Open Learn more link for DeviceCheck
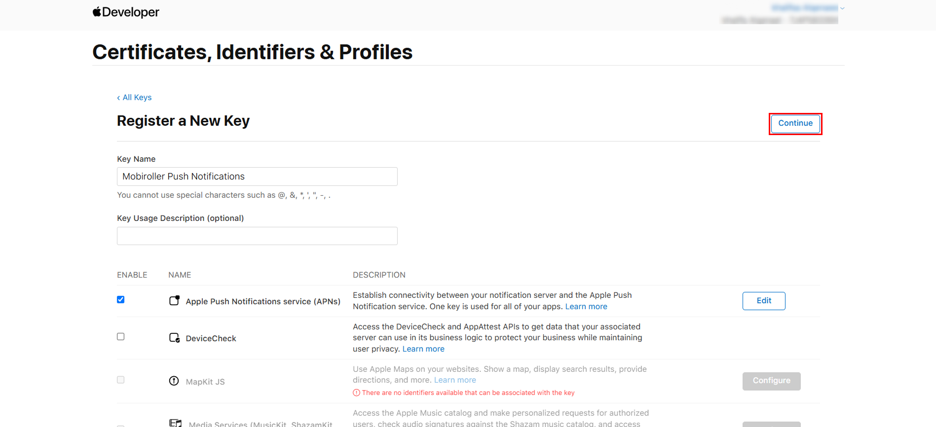936x427 pixels. [x=423, y=349]
